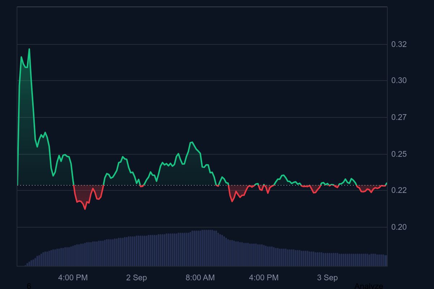Click the tallest volume bars near 8:00 AM
Image resolution: width=434 pixels, height=289 pixels.
pos(208,248)
